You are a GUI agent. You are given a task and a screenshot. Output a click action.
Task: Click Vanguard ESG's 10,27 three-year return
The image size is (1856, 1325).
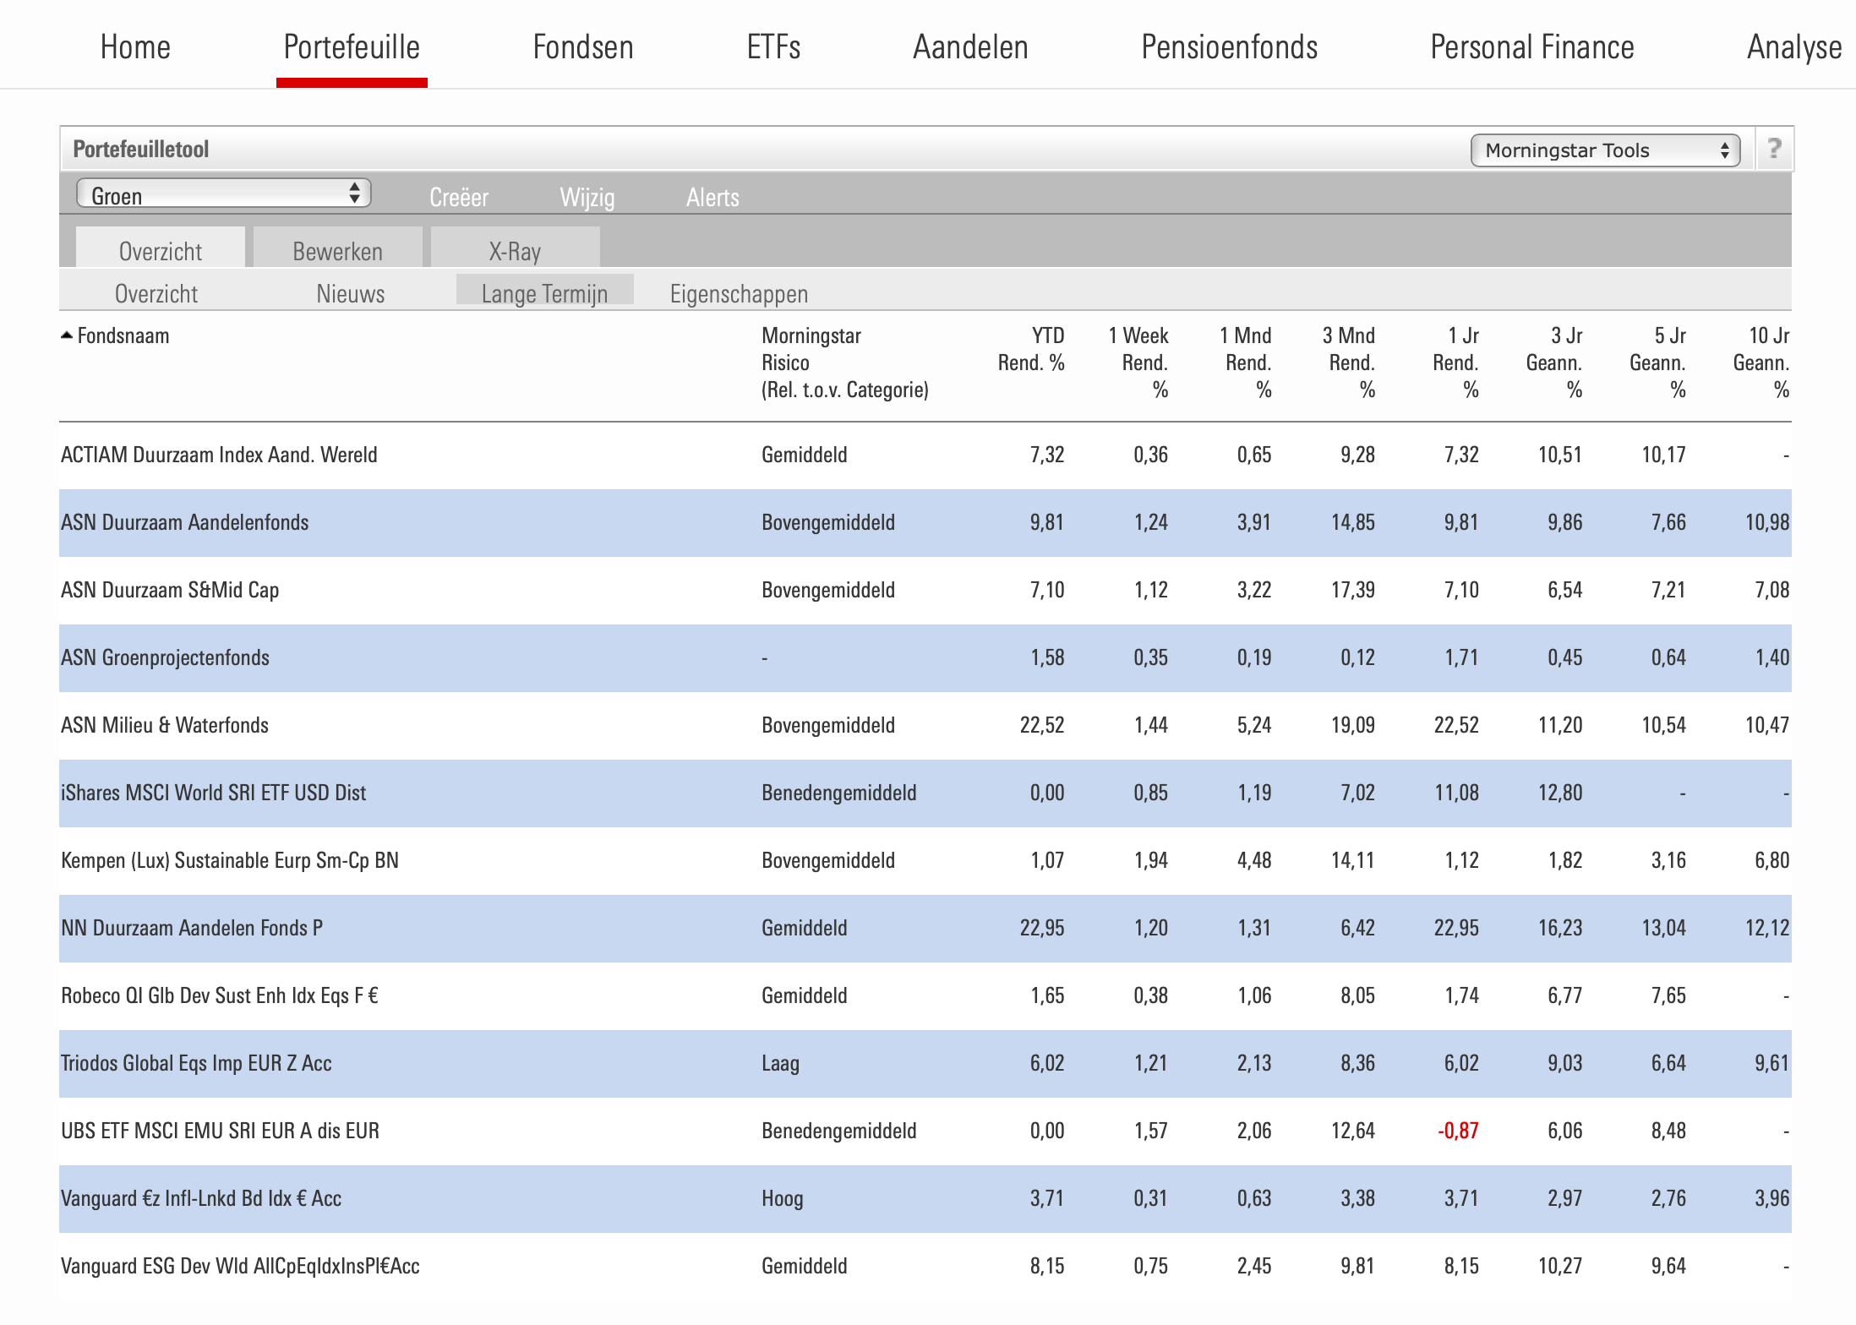click(x=1560, y=1266)
